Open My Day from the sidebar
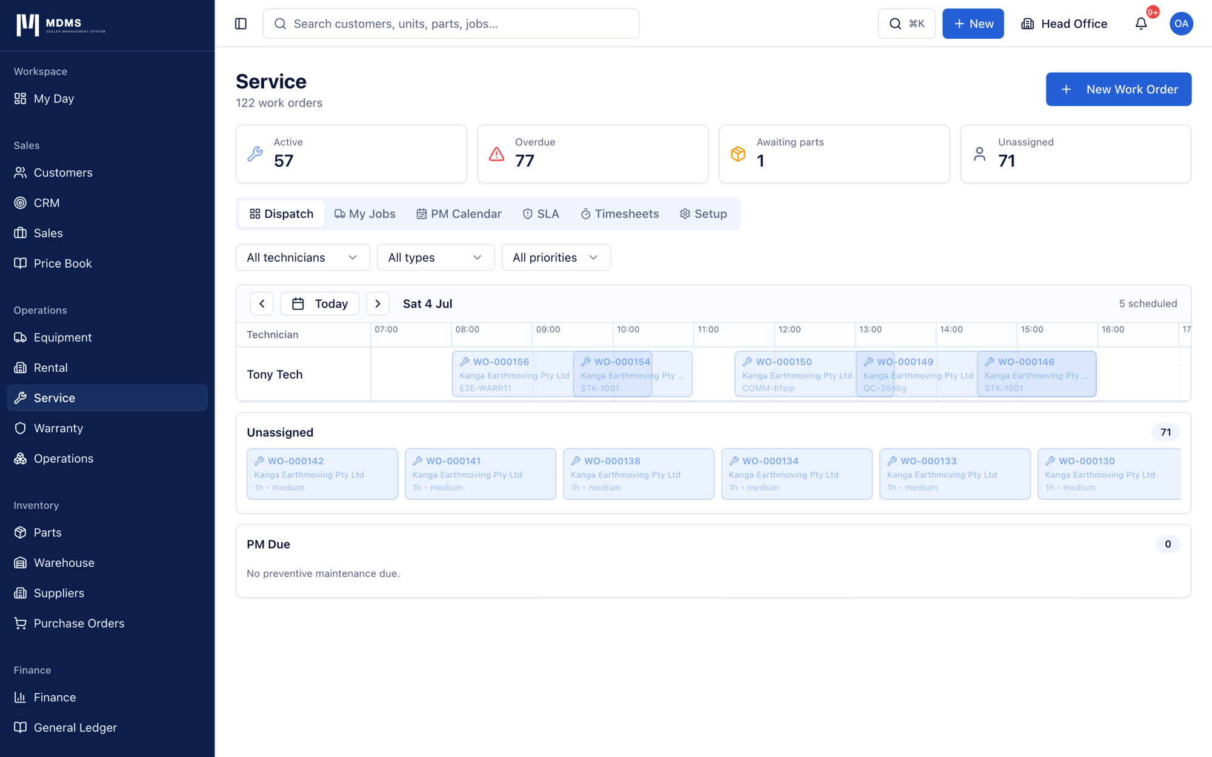1212x757 pixels. pyautogui.click(x=107, y=99)
